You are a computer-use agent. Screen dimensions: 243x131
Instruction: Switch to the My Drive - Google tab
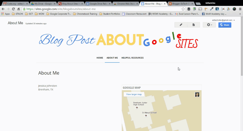(x=43, y=4)
